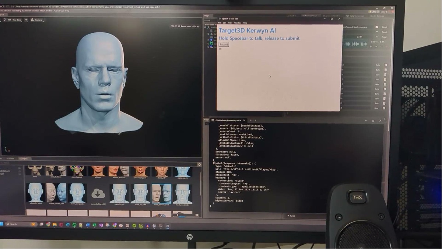Open the Profiler menu in Audio2Face

tap(49, 11)
